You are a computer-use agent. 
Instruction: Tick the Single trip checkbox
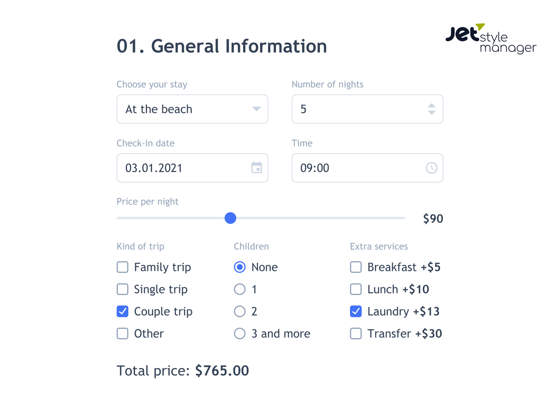tap(122, 289)
